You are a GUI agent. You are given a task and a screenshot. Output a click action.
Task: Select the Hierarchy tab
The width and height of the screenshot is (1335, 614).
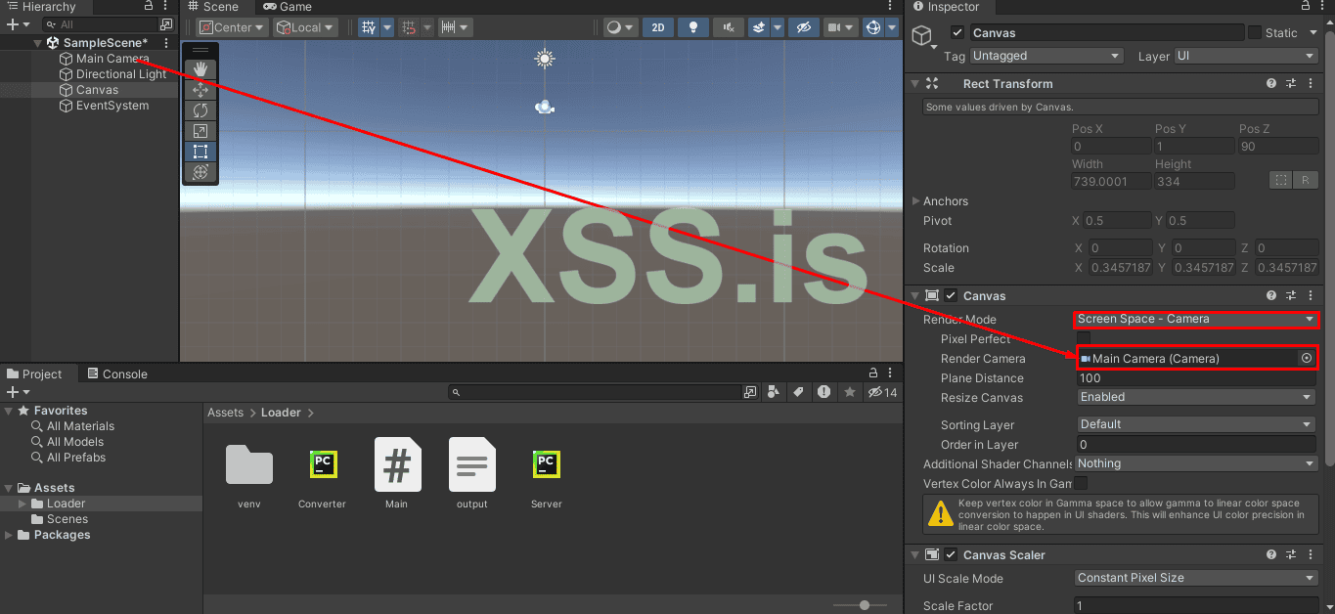tap(41, 7)
